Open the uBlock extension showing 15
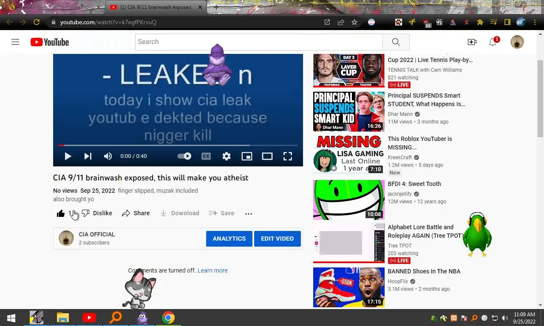This screenshot has width=544, height=326. [x=426, y=22]
